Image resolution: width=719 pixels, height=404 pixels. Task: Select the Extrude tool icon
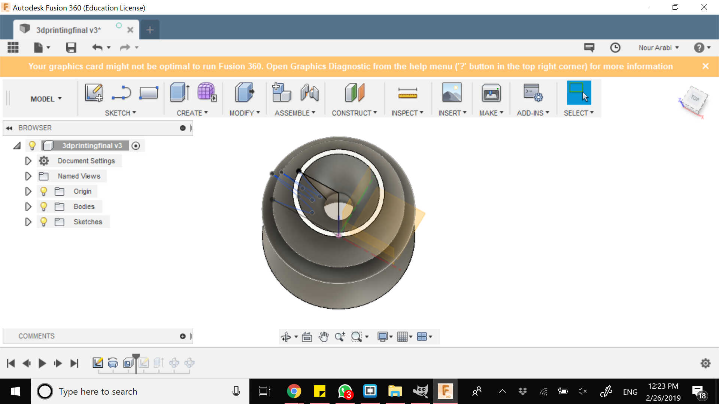[179, 92]
